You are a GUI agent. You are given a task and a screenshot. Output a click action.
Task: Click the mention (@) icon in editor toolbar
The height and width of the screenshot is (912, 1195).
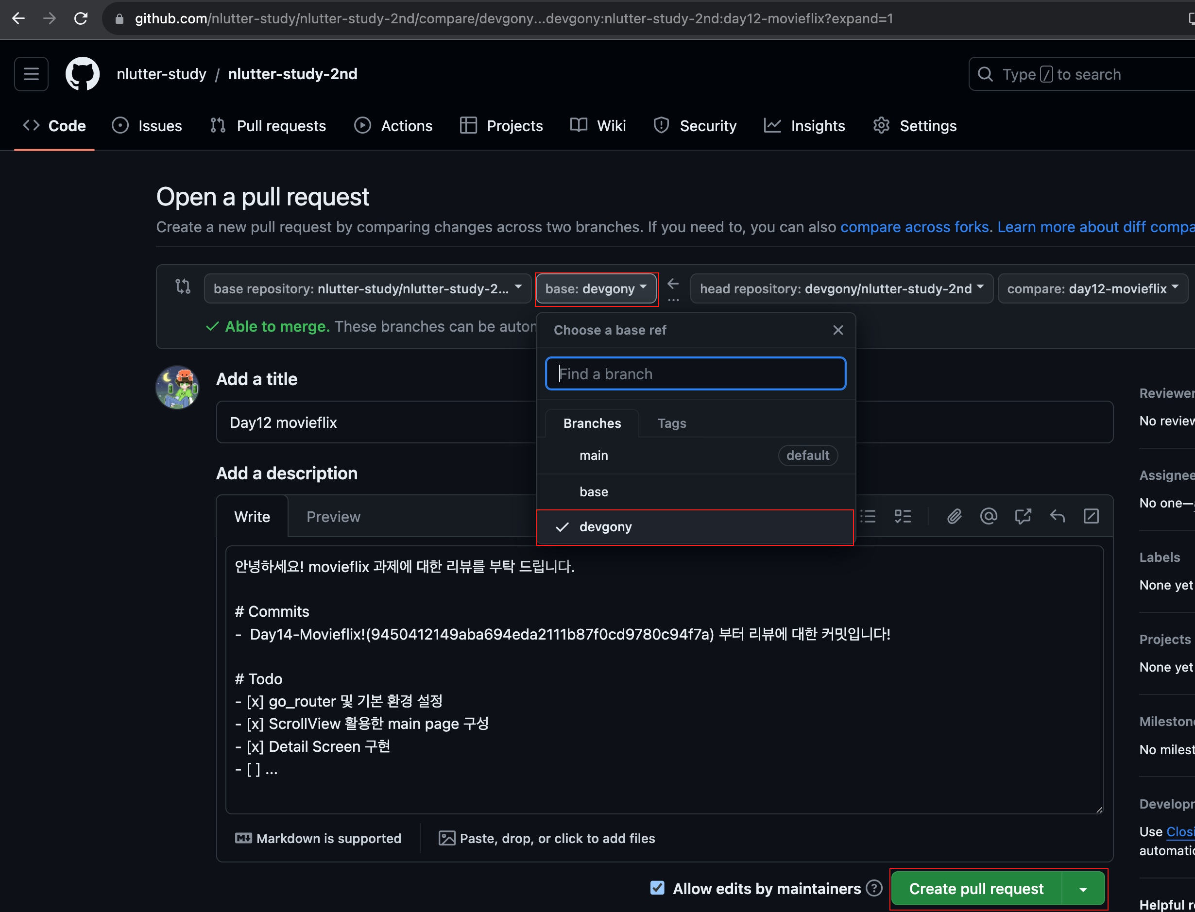[x=988, y=516]
